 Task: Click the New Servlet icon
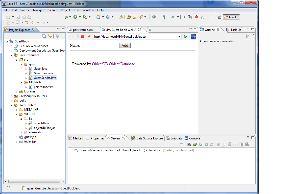(108, 17)
